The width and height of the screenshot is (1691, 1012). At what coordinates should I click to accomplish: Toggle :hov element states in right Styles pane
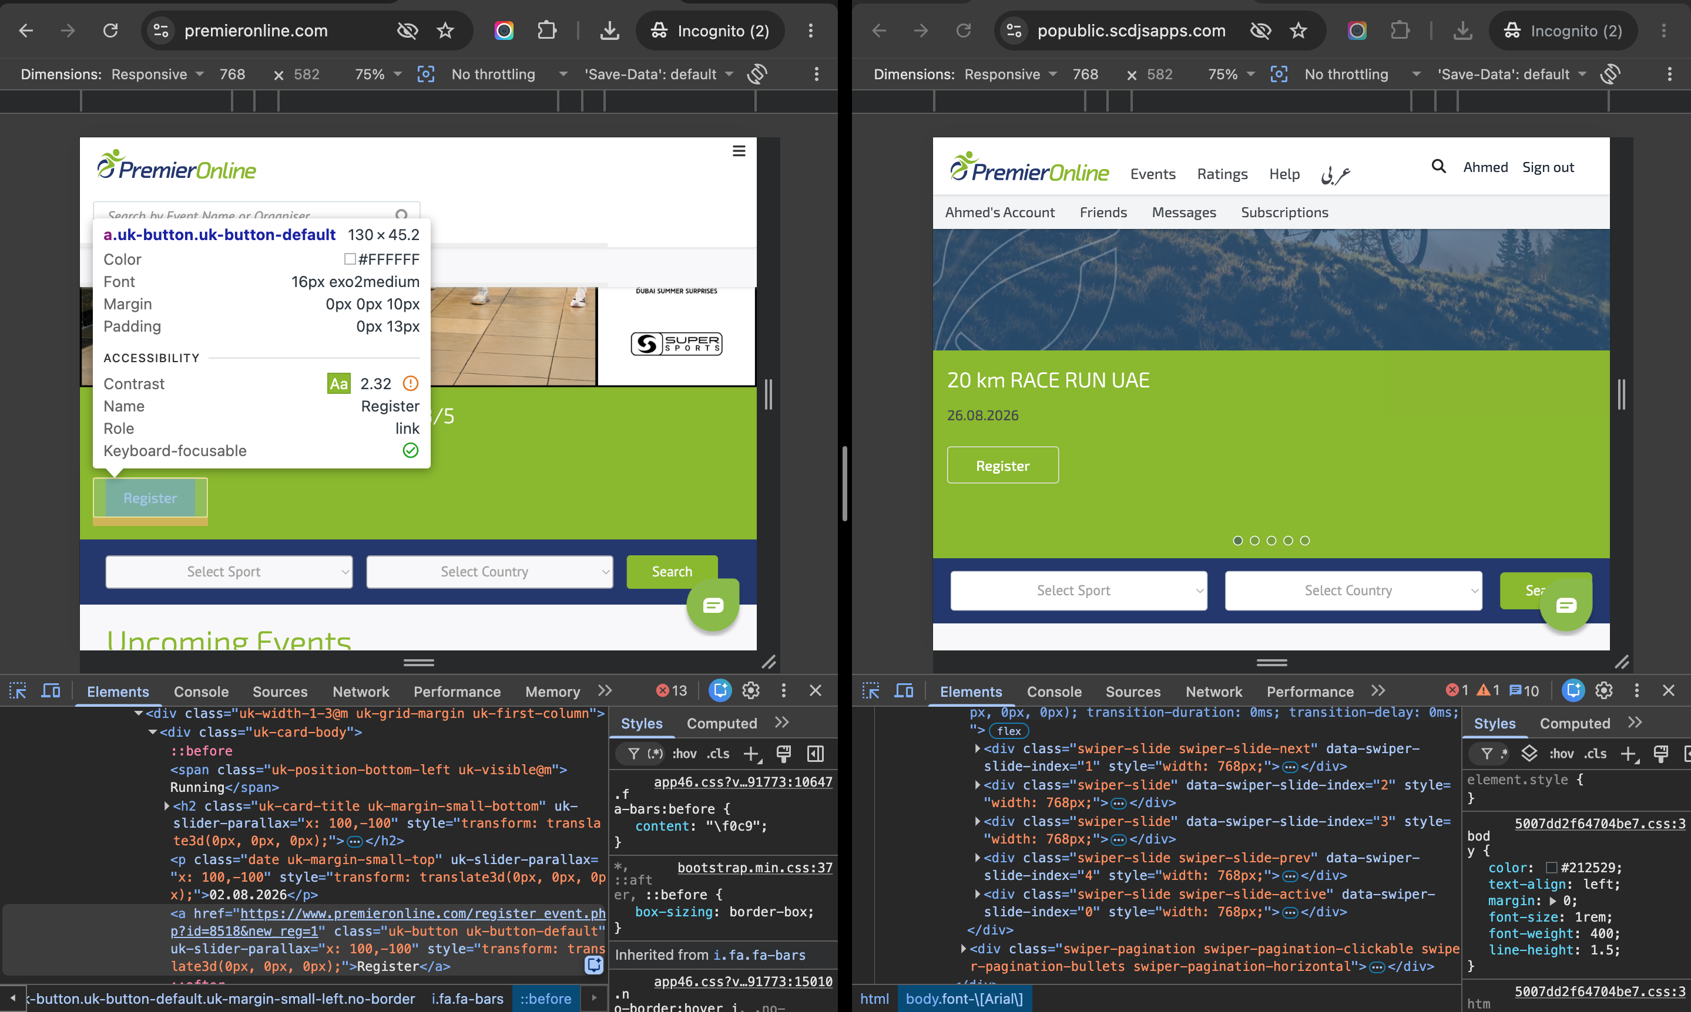(x=1562, y=754)
